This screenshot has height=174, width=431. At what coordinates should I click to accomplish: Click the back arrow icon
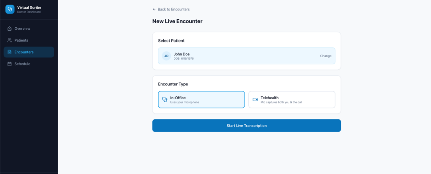[154, 9]
